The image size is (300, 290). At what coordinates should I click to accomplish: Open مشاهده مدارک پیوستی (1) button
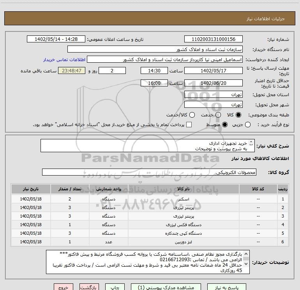click(x=166, y=287)
